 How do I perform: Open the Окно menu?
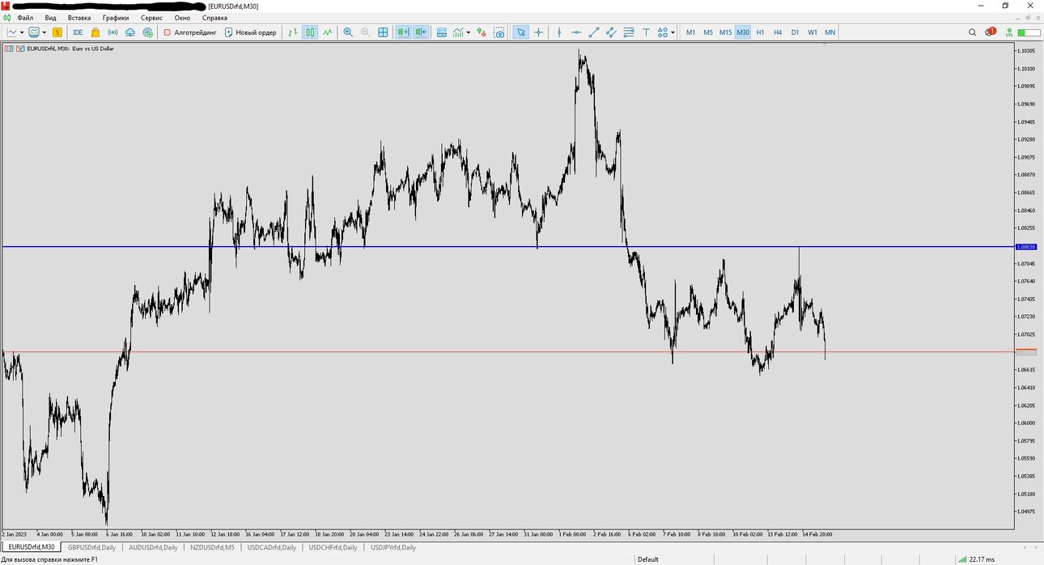coord(182,18)
